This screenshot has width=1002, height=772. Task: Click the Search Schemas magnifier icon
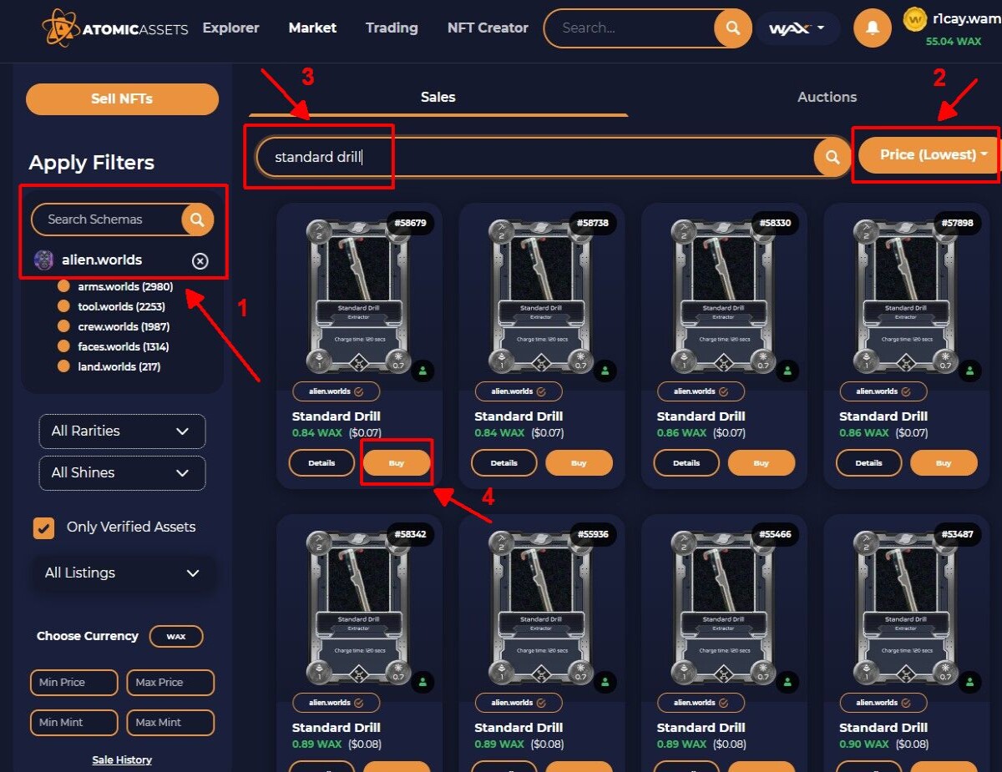click(197, 219)
